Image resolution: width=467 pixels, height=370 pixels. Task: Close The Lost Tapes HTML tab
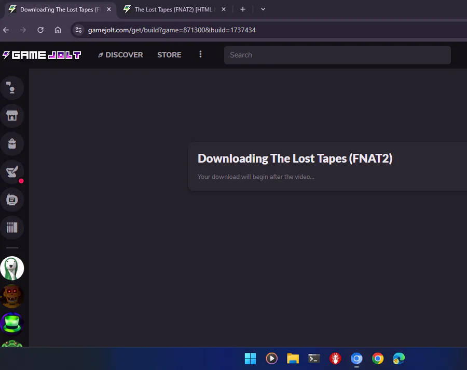223,9
